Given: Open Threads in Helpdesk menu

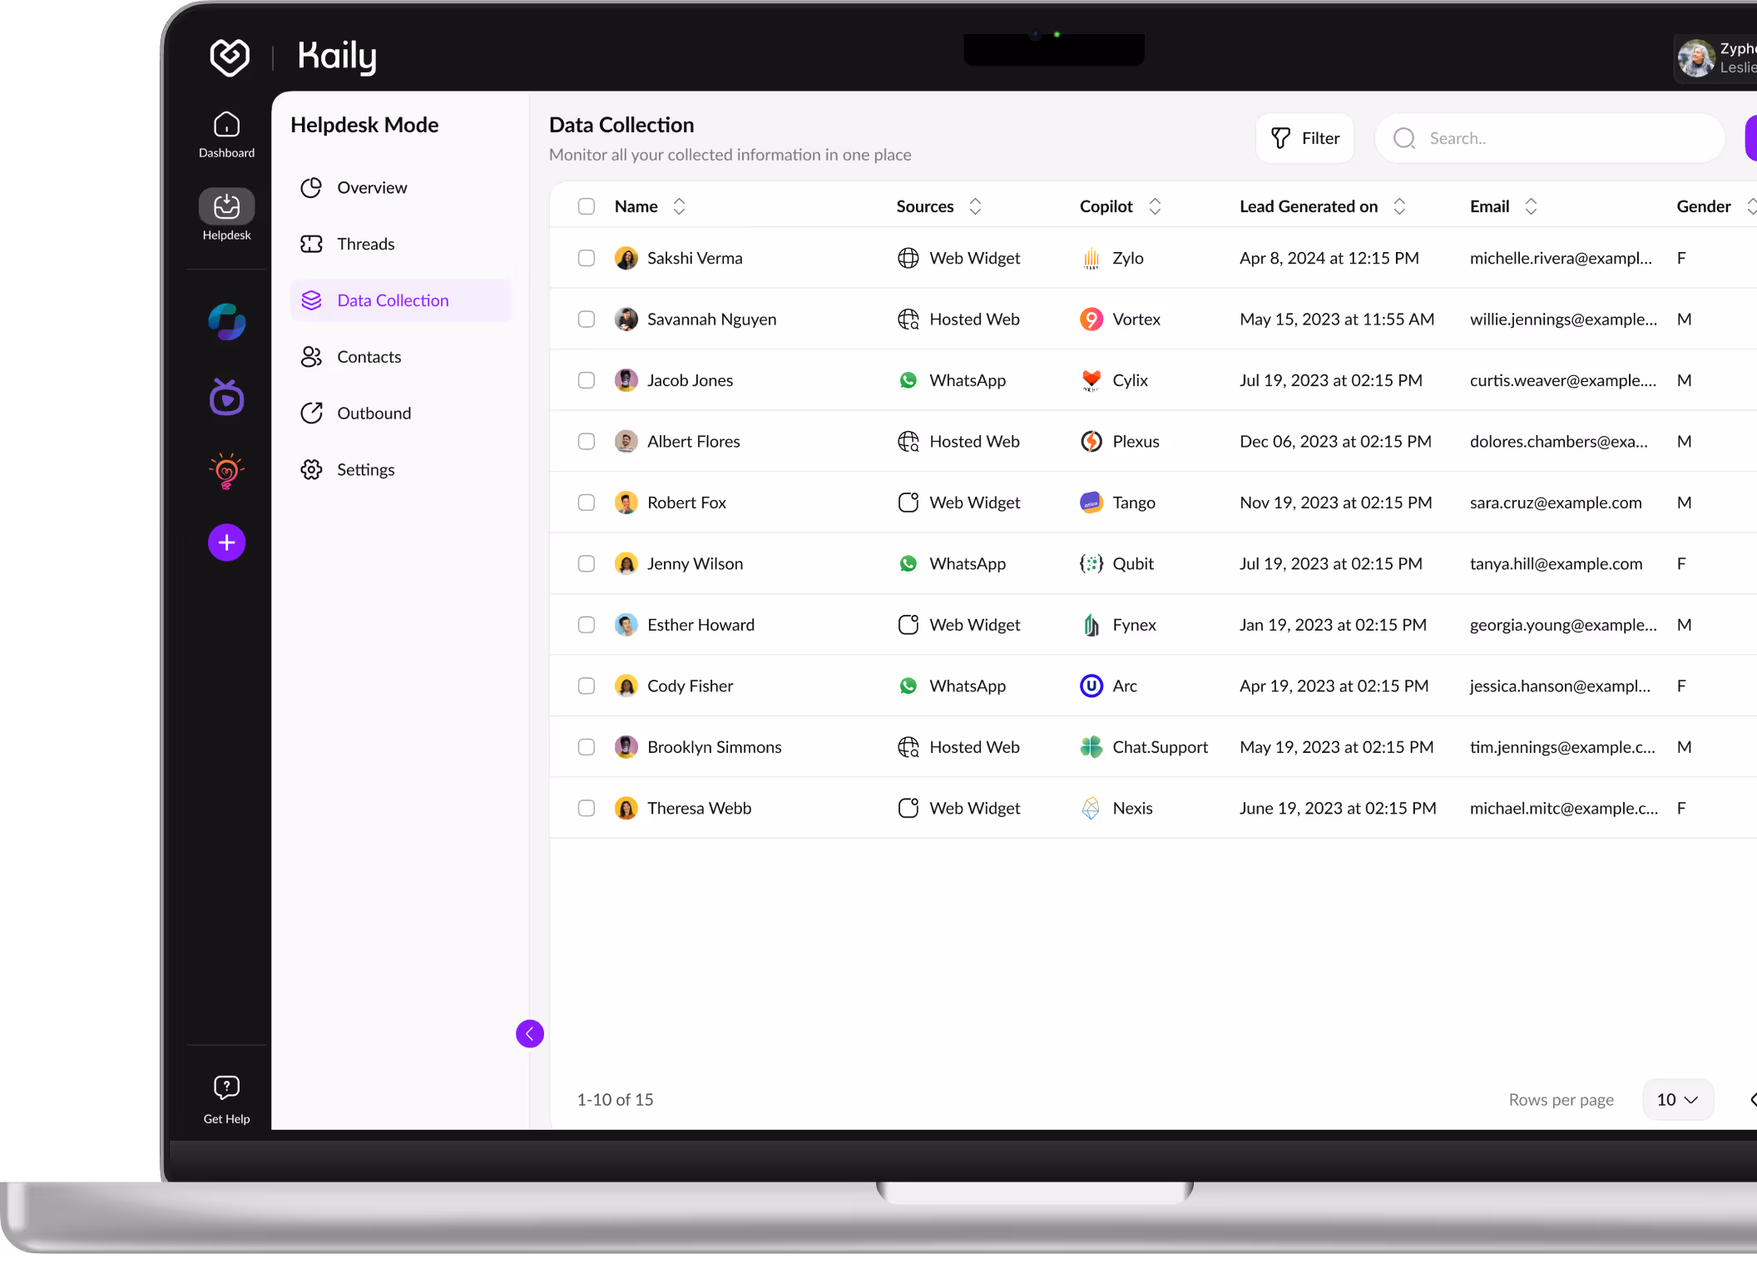Looking at the screenshot, I should coord(366,244).
